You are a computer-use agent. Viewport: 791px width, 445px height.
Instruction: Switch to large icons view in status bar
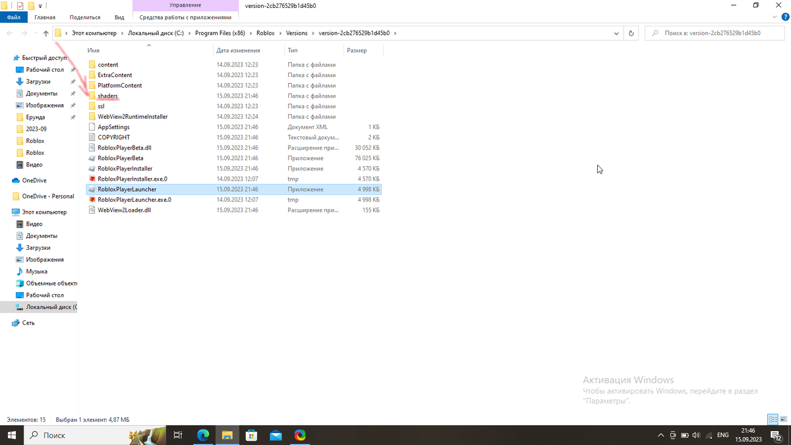point(784,419)
